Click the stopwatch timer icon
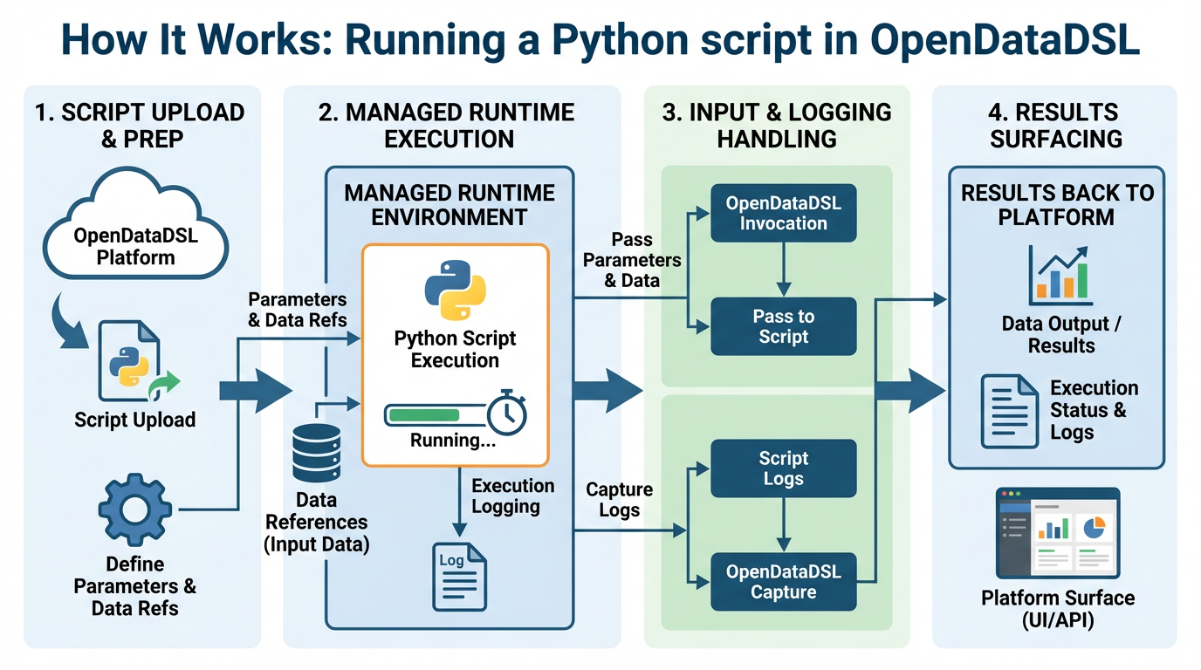Screen dimensions: 1201x670 507,412
